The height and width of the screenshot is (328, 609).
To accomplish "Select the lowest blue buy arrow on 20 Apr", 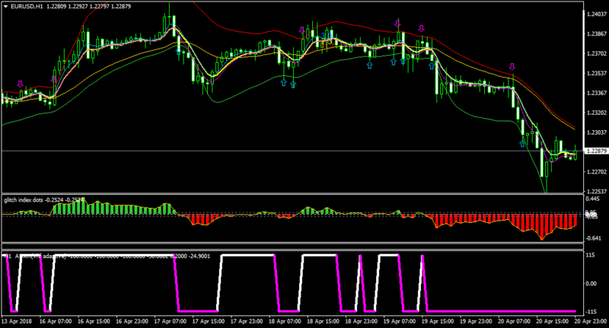I will pos(523,143).
